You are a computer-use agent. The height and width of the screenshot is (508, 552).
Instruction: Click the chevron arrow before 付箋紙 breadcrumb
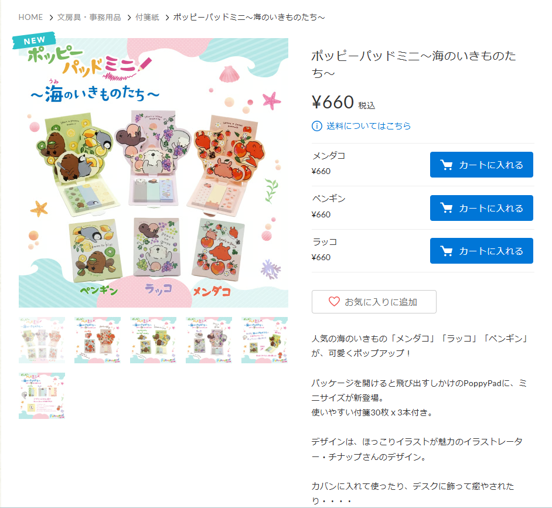pos(129,17)
